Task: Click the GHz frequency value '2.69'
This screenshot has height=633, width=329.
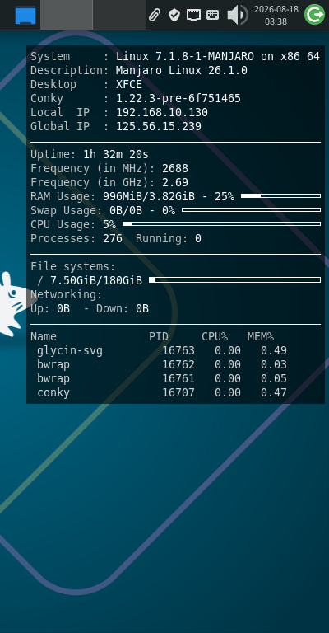Action: tap(175, 182)
